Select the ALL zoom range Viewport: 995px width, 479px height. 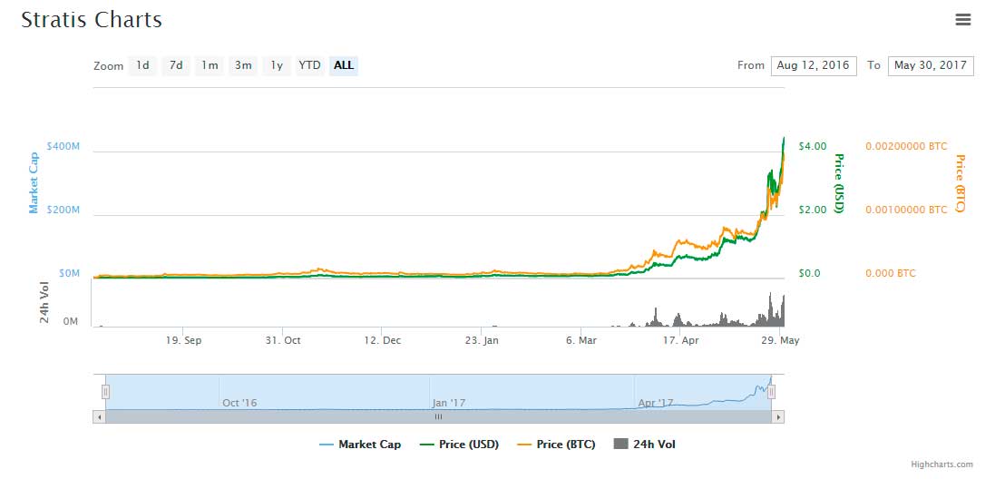tap(344, 65)
